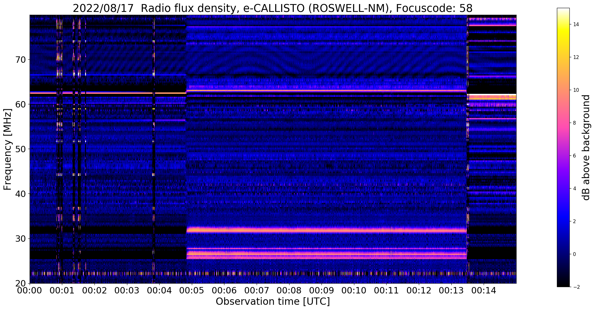Click the colorbar tick label 2

(x=574, y=221)
